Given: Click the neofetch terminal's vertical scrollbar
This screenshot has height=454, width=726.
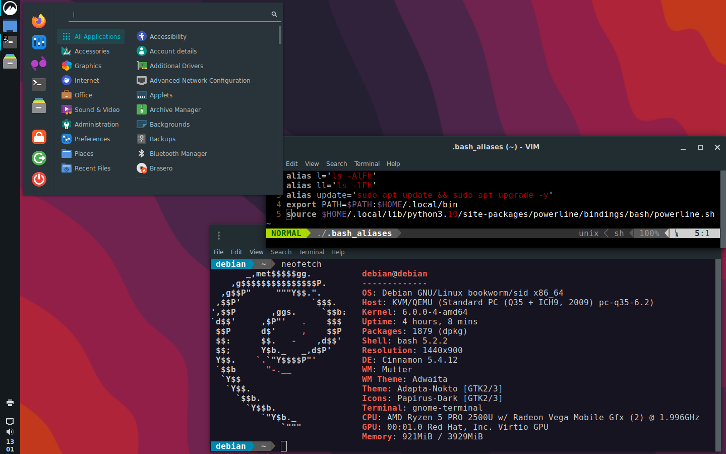Looking at the screenshot, I should pyautogui.click(x=718, y=355).
